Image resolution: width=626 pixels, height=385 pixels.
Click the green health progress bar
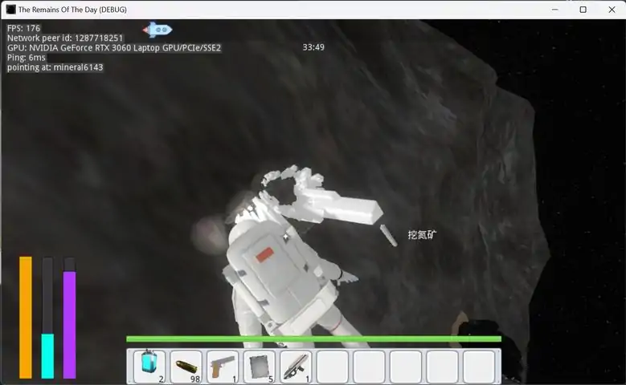tap(313, 338)
